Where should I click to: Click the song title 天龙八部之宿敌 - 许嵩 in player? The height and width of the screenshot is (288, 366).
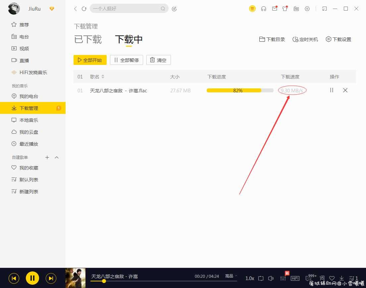click(x=114, y=276)
